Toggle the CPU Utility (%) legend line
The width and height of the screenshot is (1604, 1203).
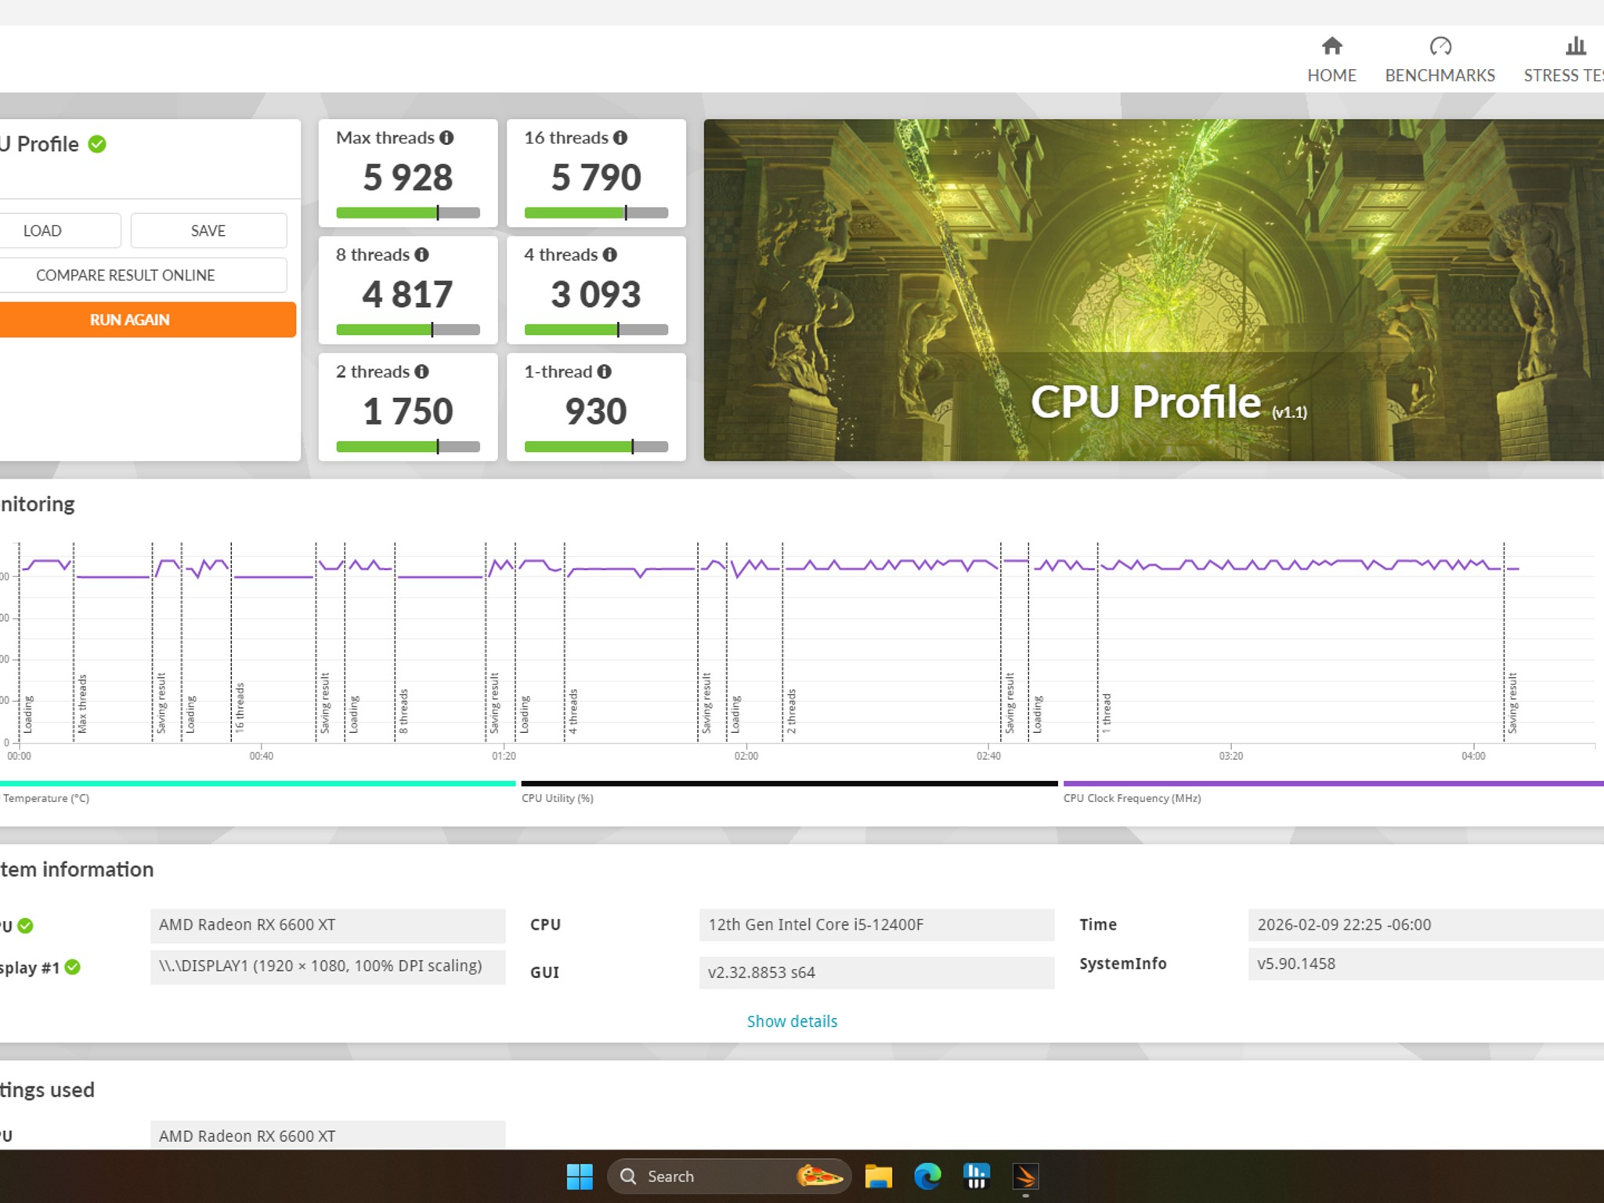point(789,783)
